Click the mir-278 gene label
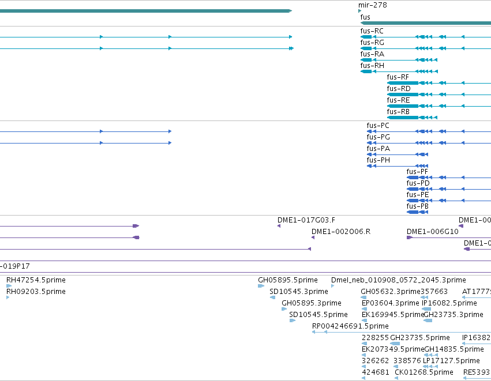This screenshot has width=491, height=381. [x=372, y=5]
